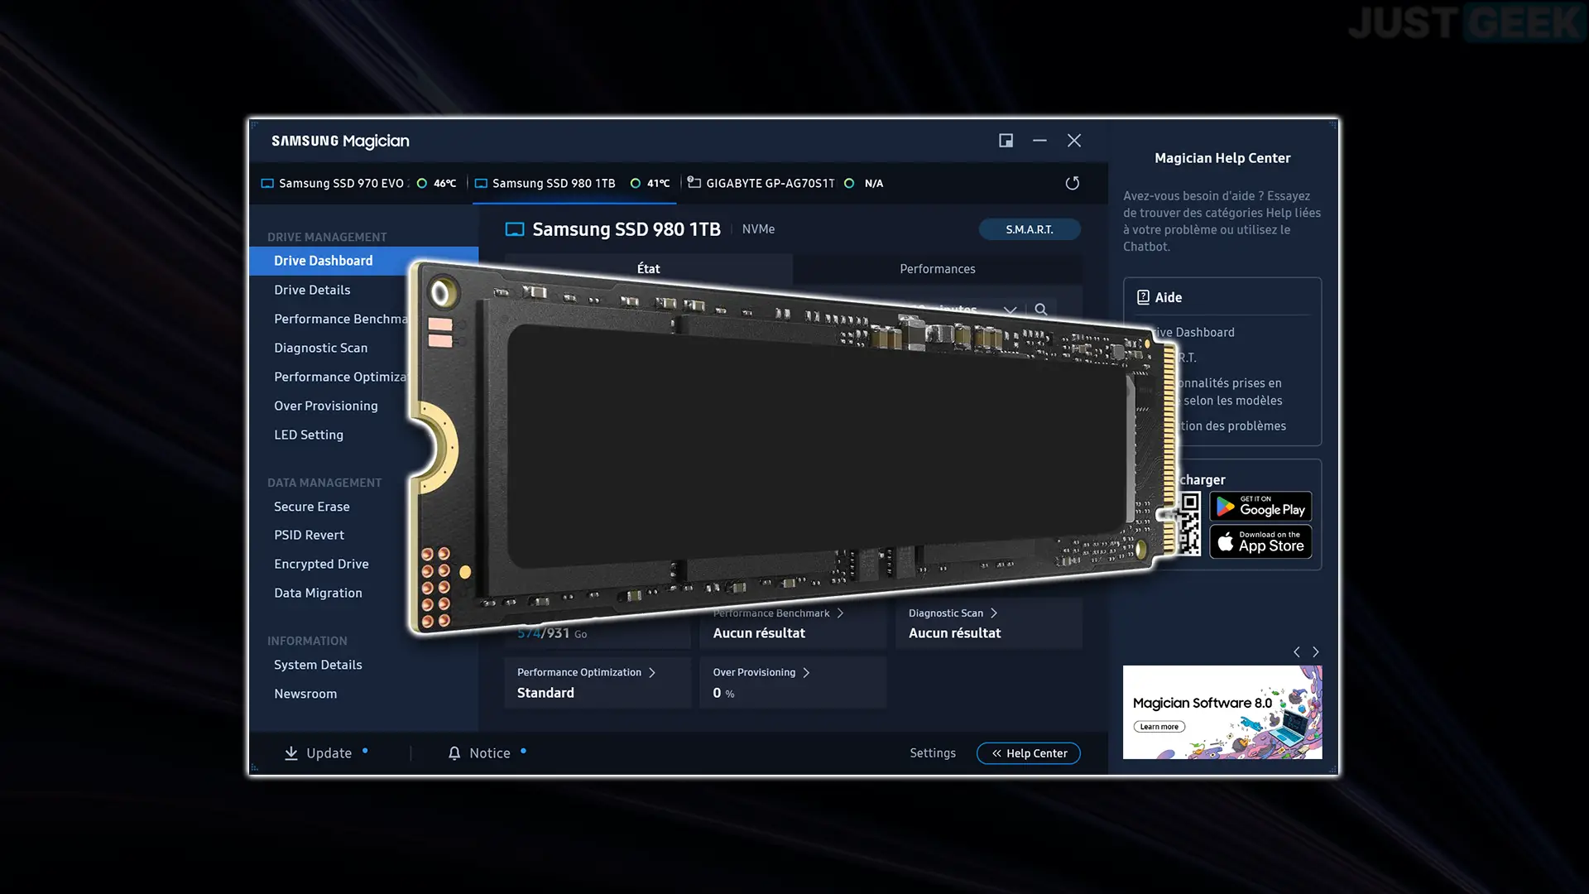Click the refresh icon to rescan drives
This screenshot has width=1589, height=894.
(1073, 182)
